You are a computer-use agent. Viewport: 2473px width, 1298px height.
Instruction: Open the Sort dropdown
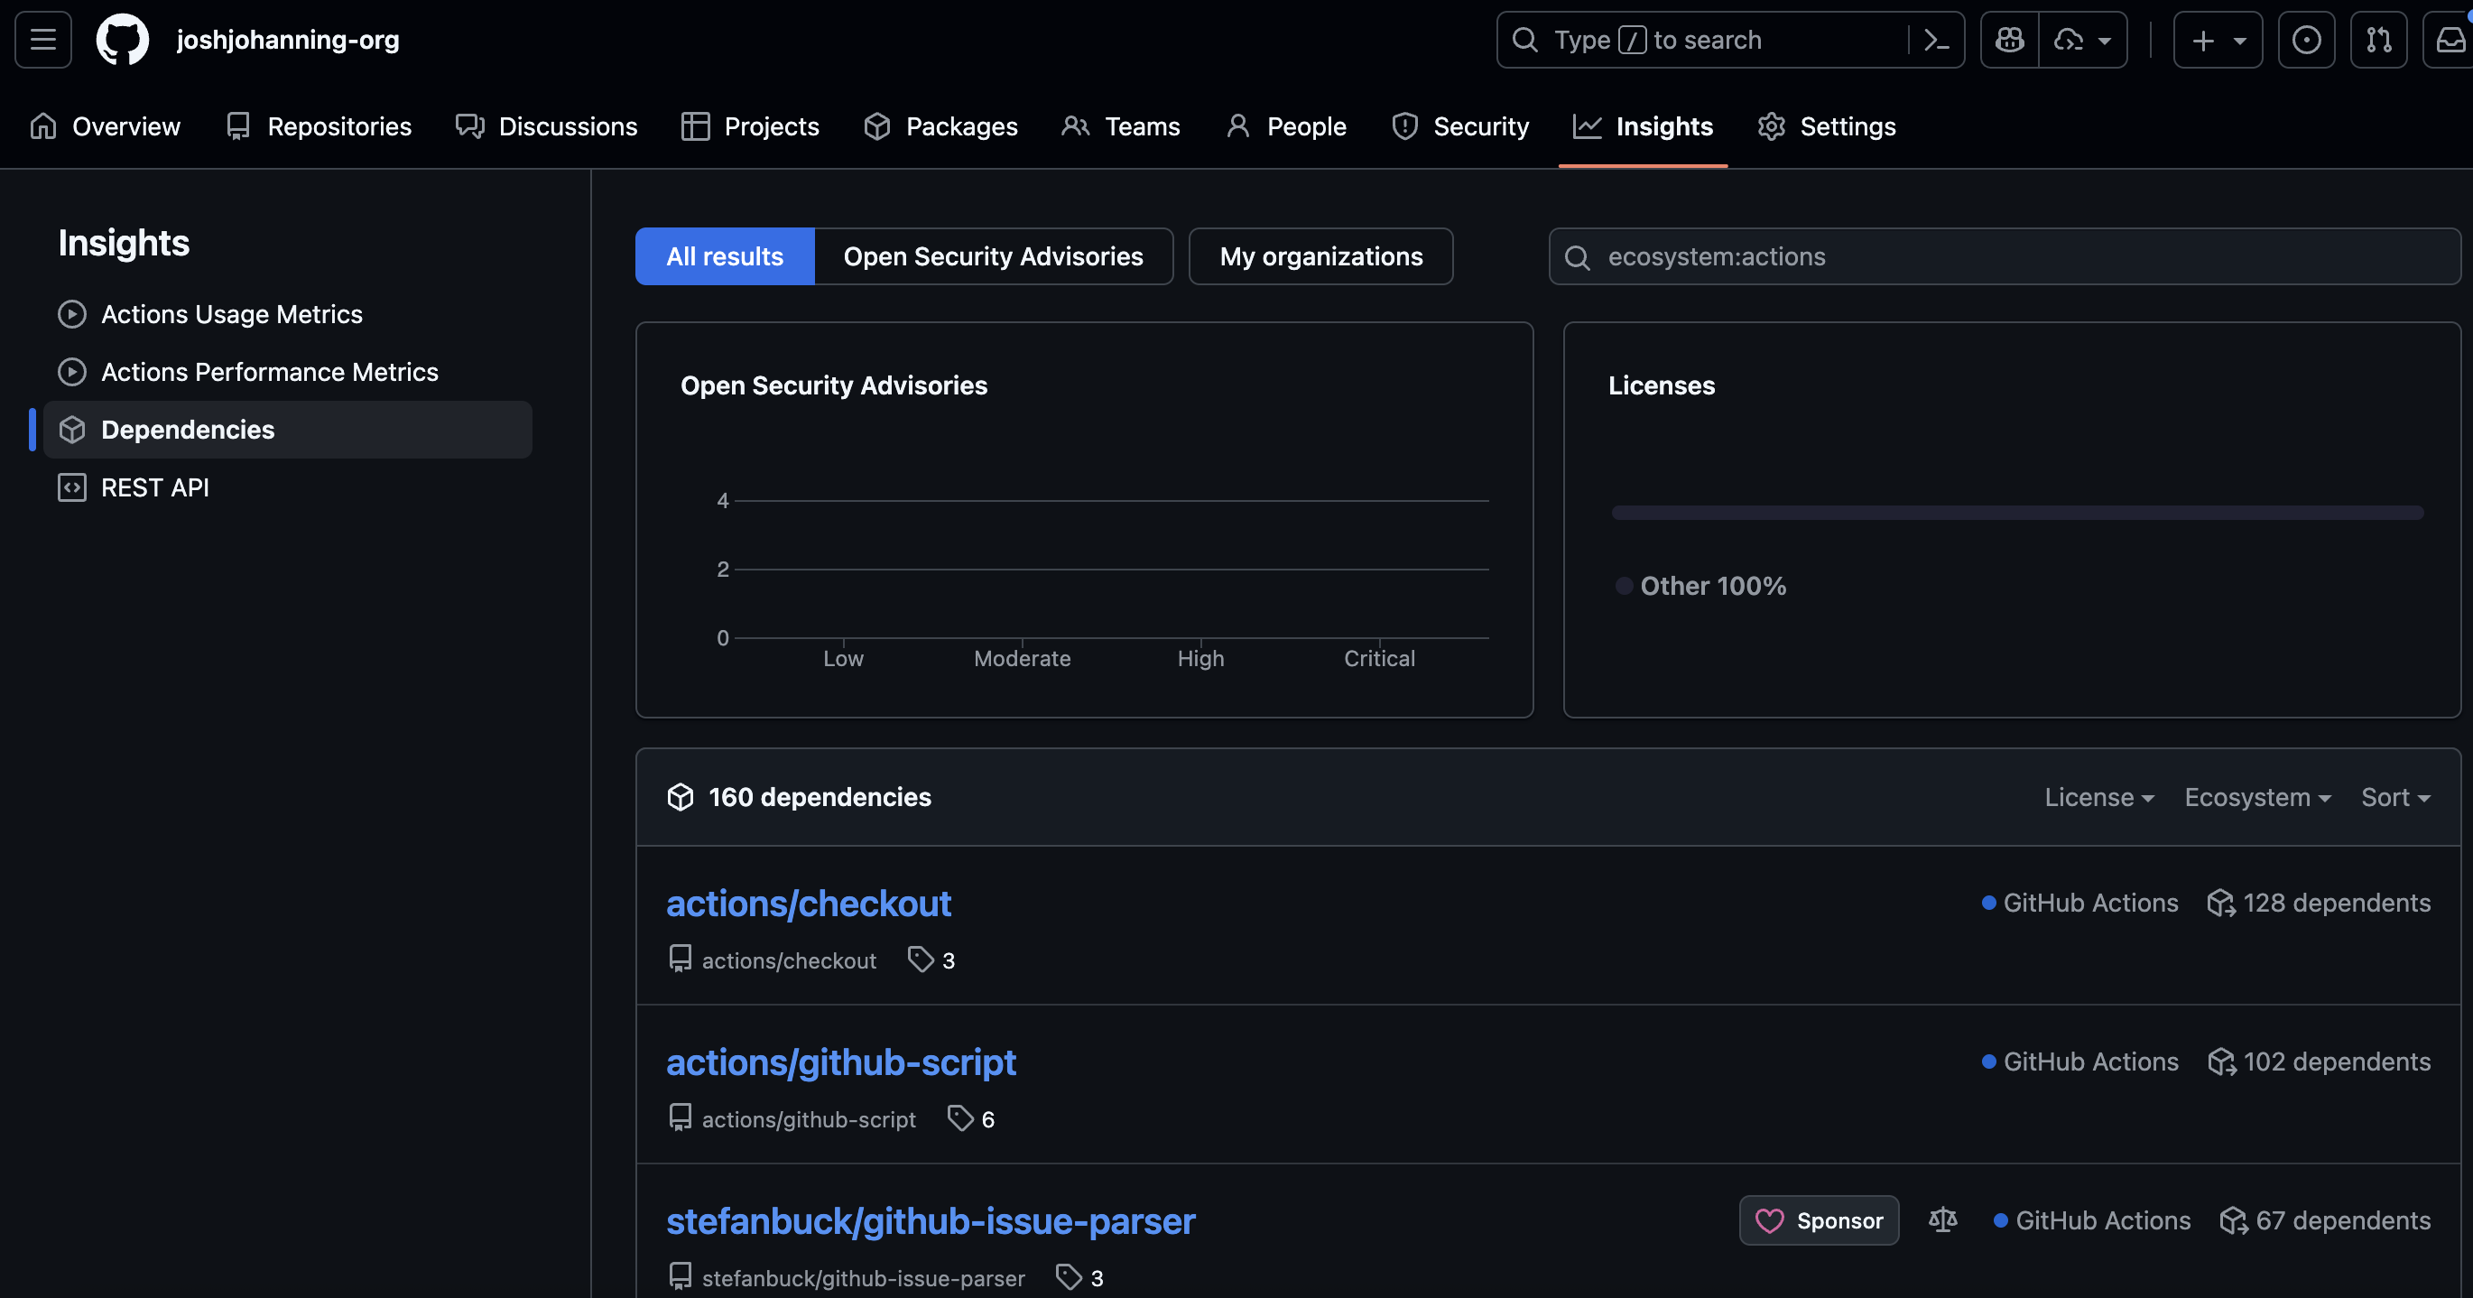[x=2395, y=797]
